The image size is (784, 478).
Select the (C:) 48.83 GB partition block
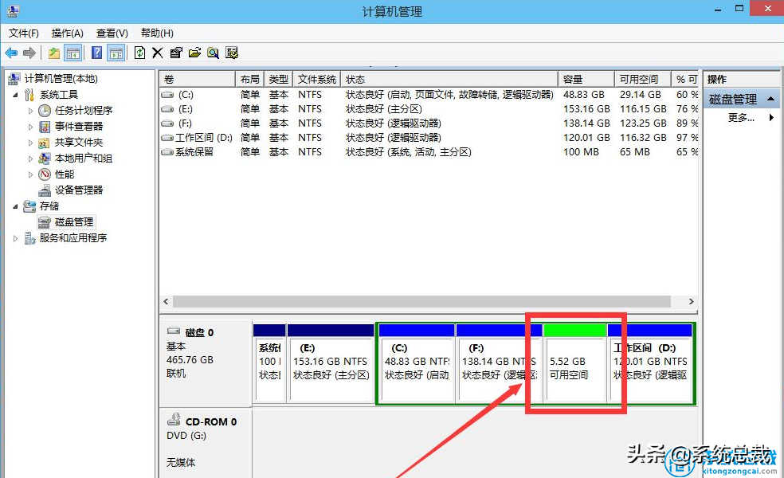tap(417, 363)
